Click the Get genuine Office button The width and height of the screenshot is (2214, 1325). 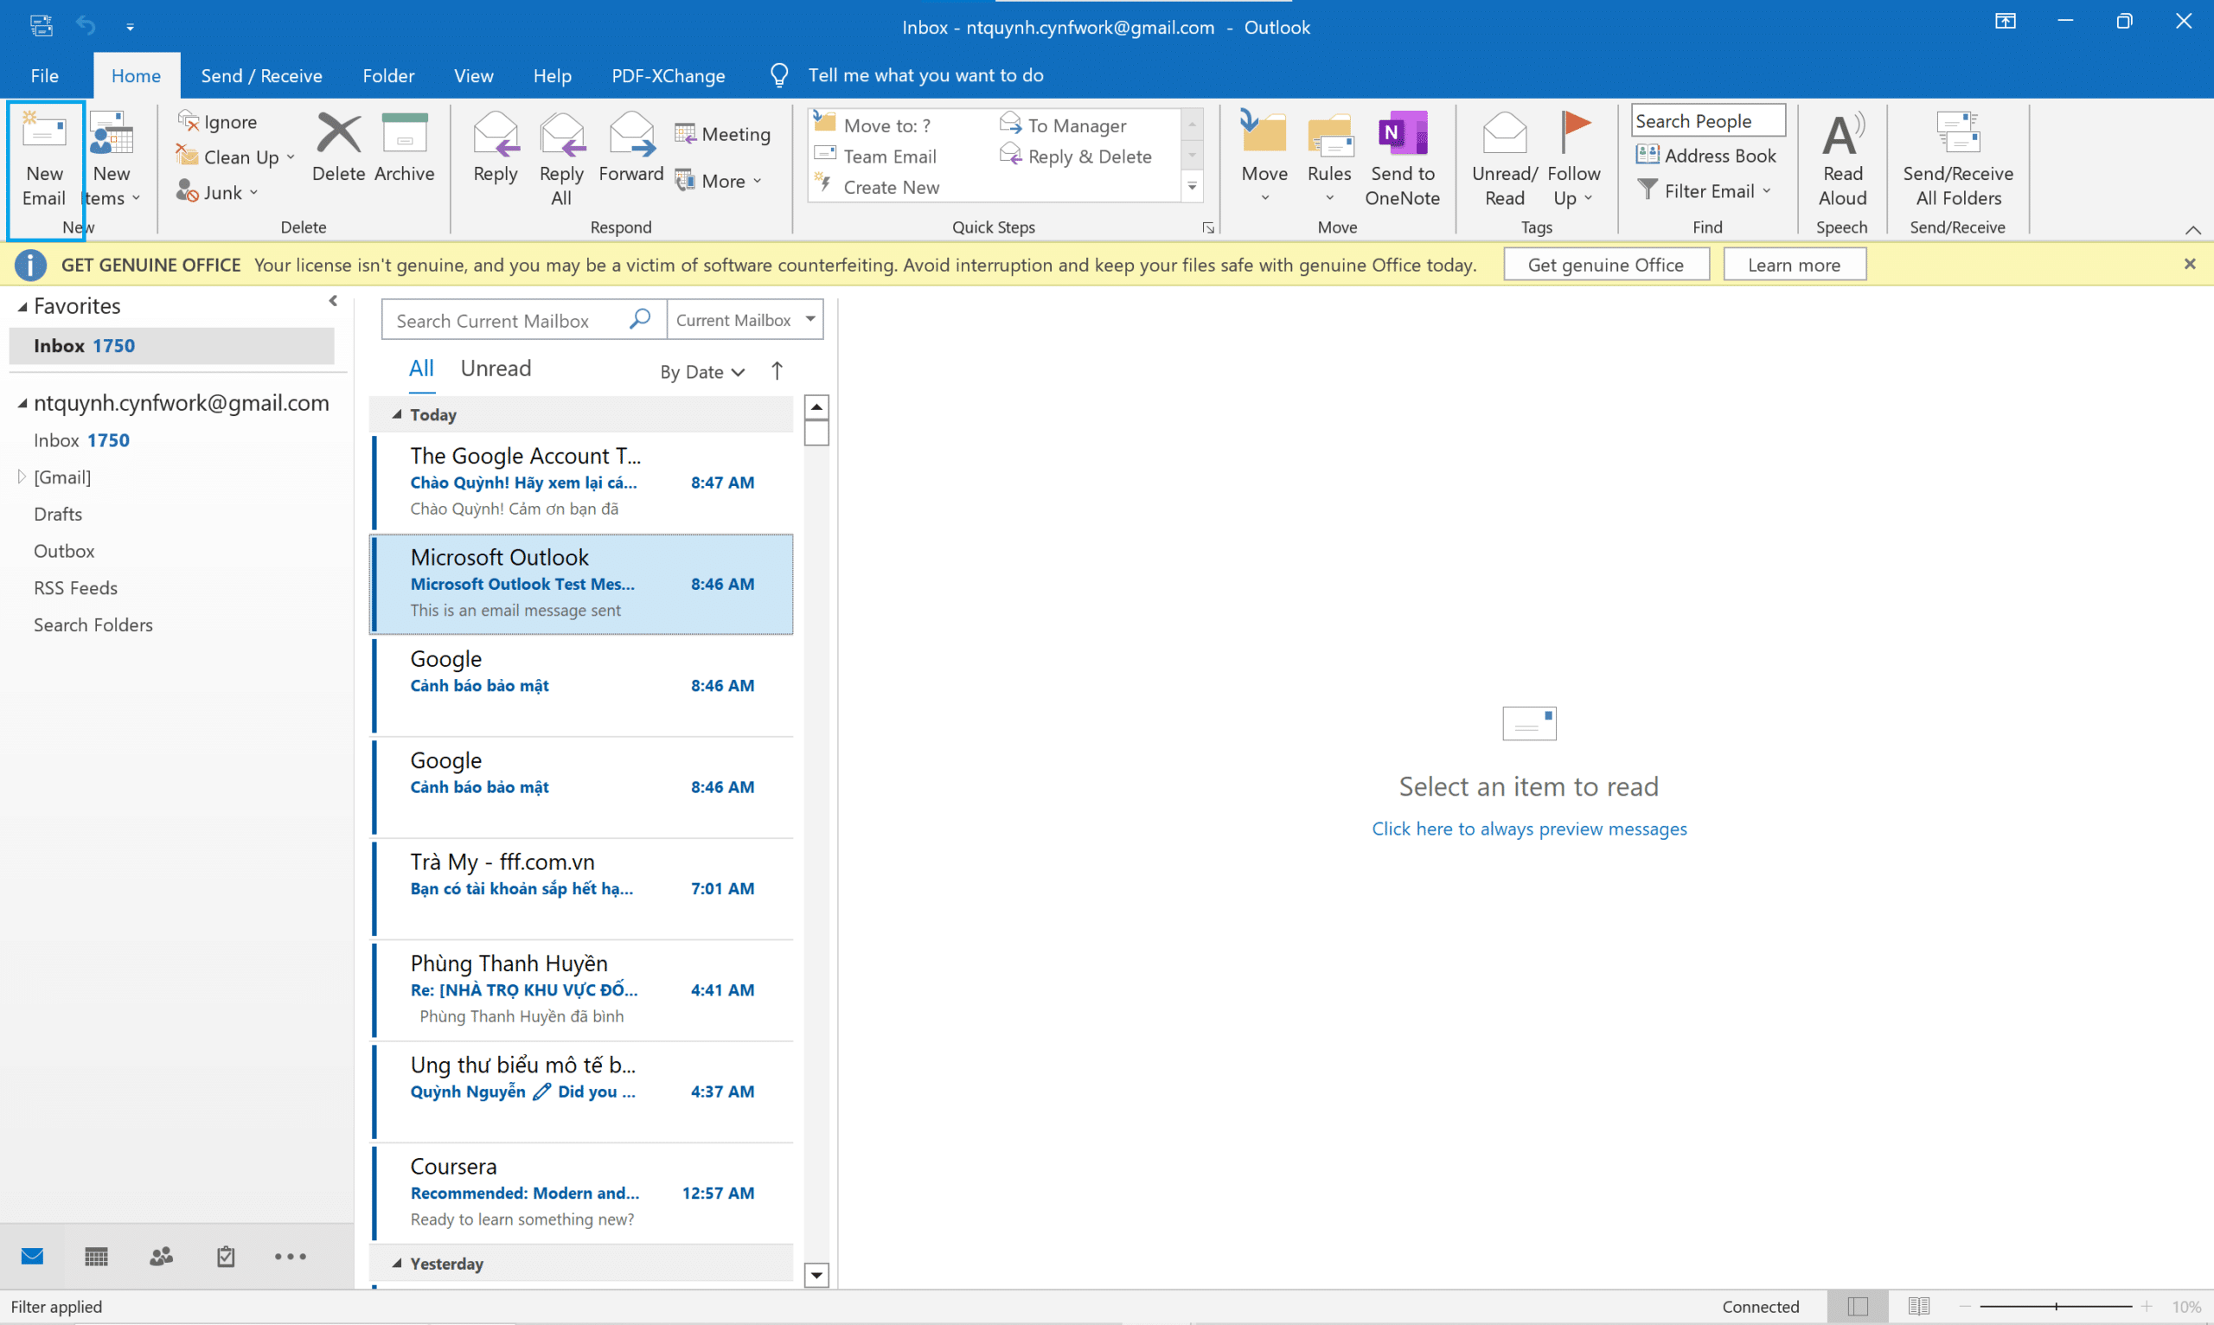(x=1605, y=265)
